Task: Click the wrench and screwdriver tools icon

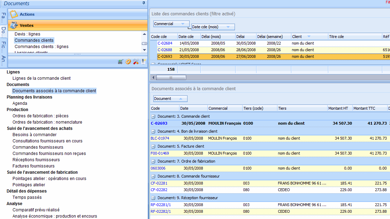Action: [x=136, y=62]
